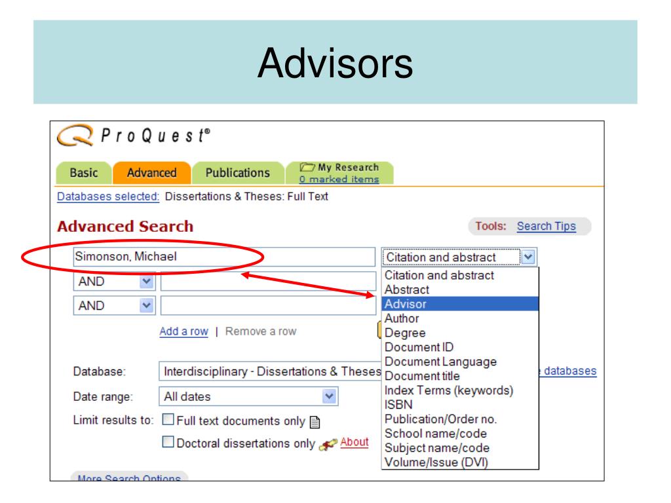This screenshot has width=671, height=503.
Task: Click the full text document icon
Action: tap(315, 422)
